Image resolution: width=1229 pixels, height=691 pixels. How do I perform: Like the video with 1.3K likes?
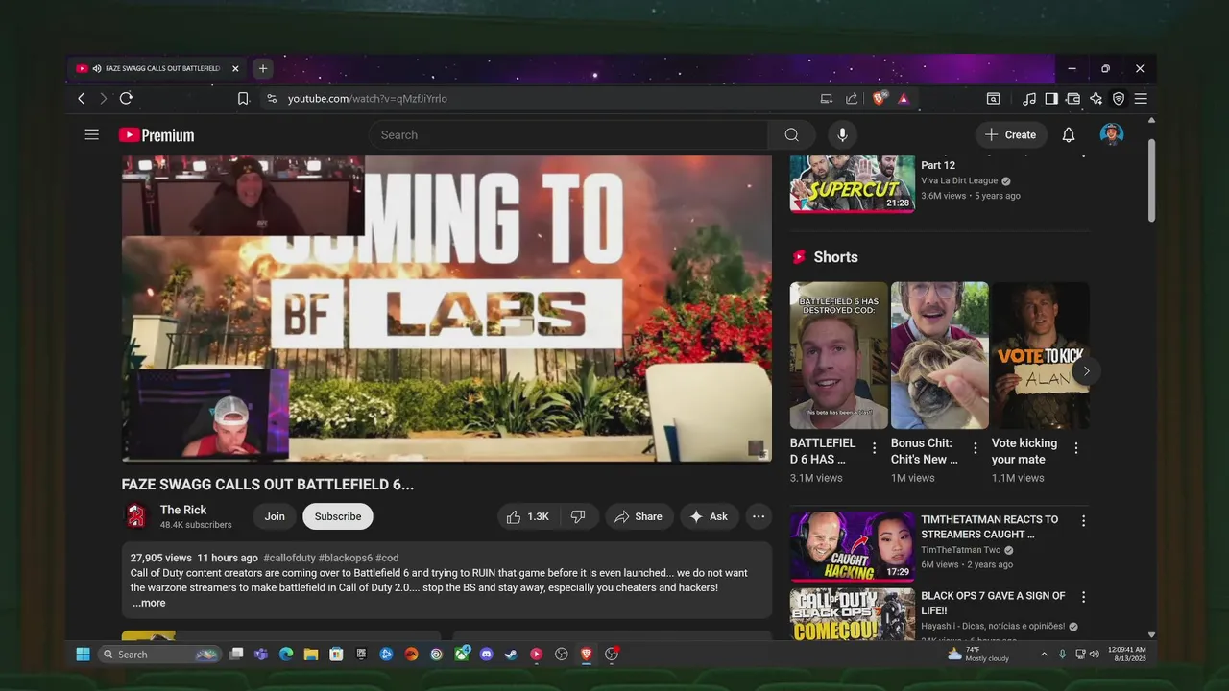point(527,516)
